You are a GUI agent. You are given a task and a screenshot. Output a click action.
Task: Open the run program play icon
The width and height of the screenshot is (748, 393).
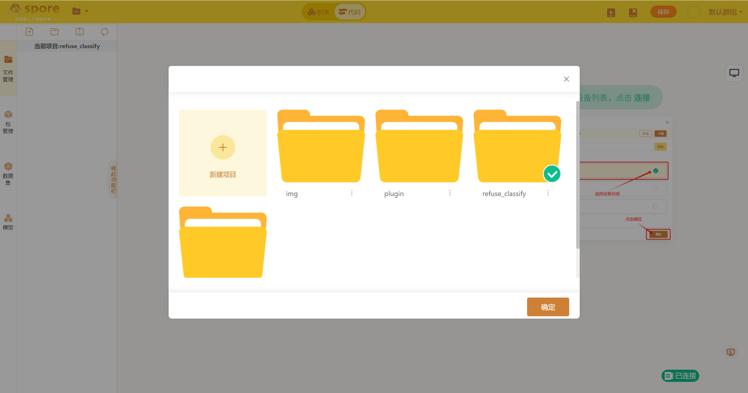pos(611,13)
